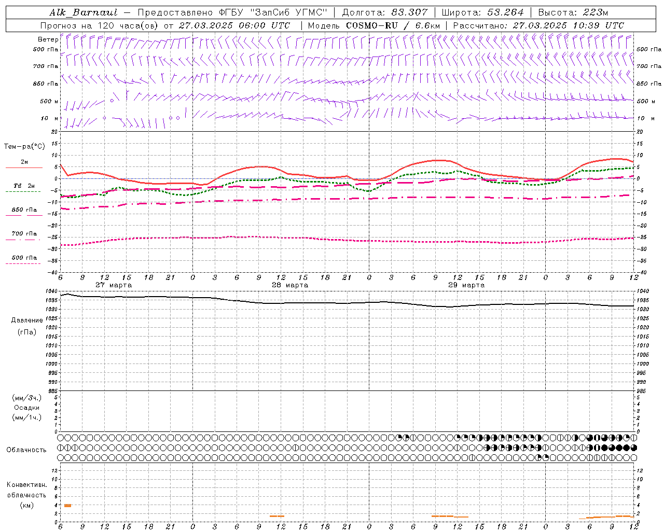The image size is (664, 531).
Task: Click the "28 марта" date label
Action: (290, 285)
